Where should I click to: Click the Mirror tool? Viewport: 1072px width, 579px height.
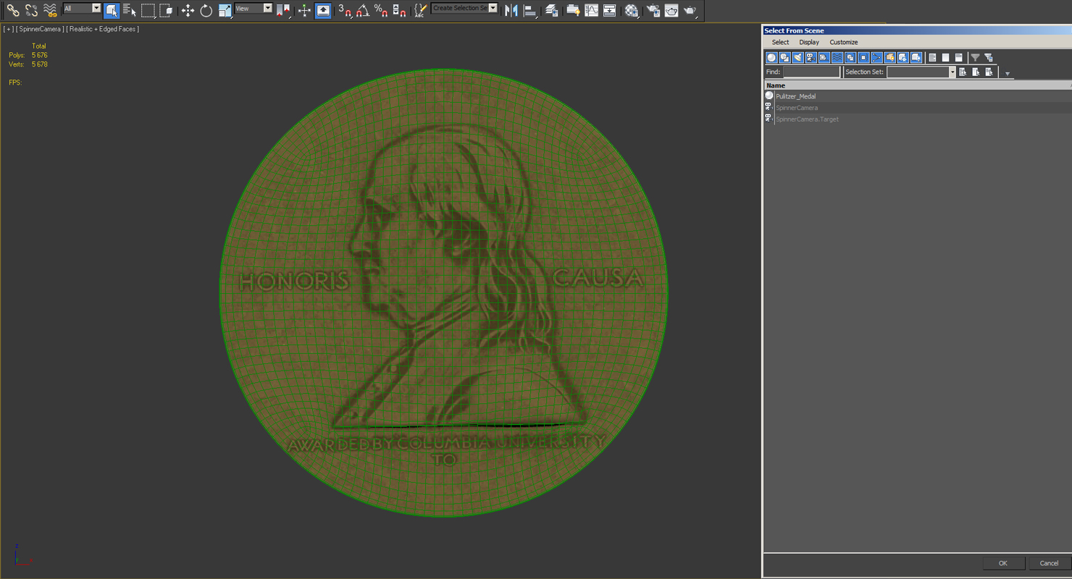(x=511, y=10)
